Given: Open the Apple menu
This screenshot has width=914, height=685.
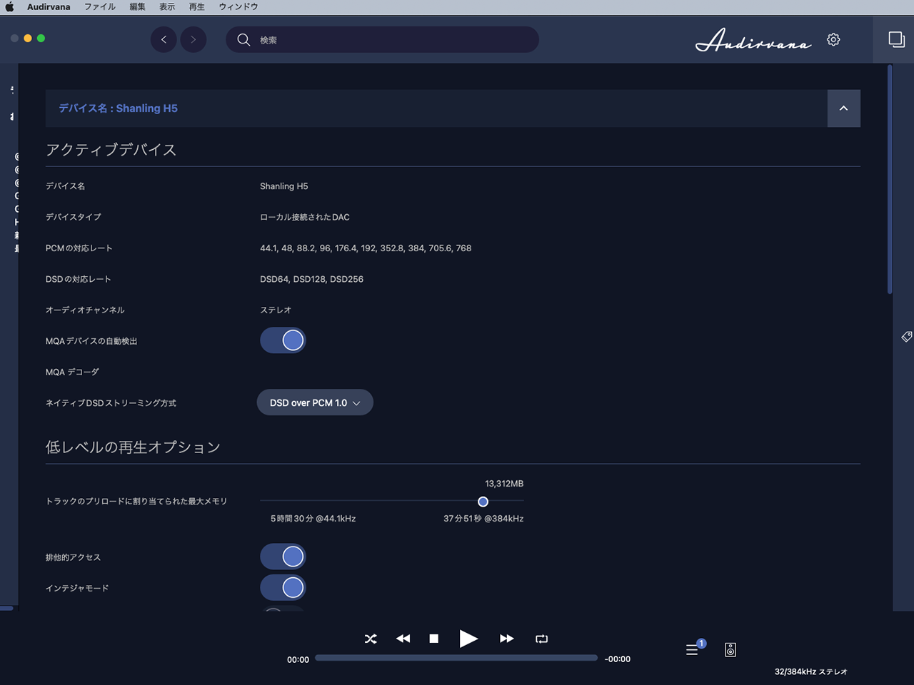Looking at the screenshot, I should click(10, 7).
